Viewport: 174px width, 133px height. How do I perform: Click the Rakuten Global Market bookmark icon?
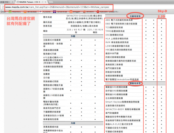98,12
